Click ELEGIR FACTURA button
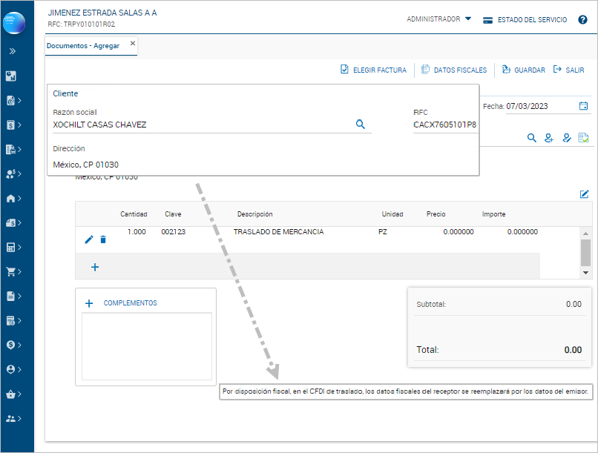Image resolution: width=598 pixels, height=453 pixels. point(373,70)
